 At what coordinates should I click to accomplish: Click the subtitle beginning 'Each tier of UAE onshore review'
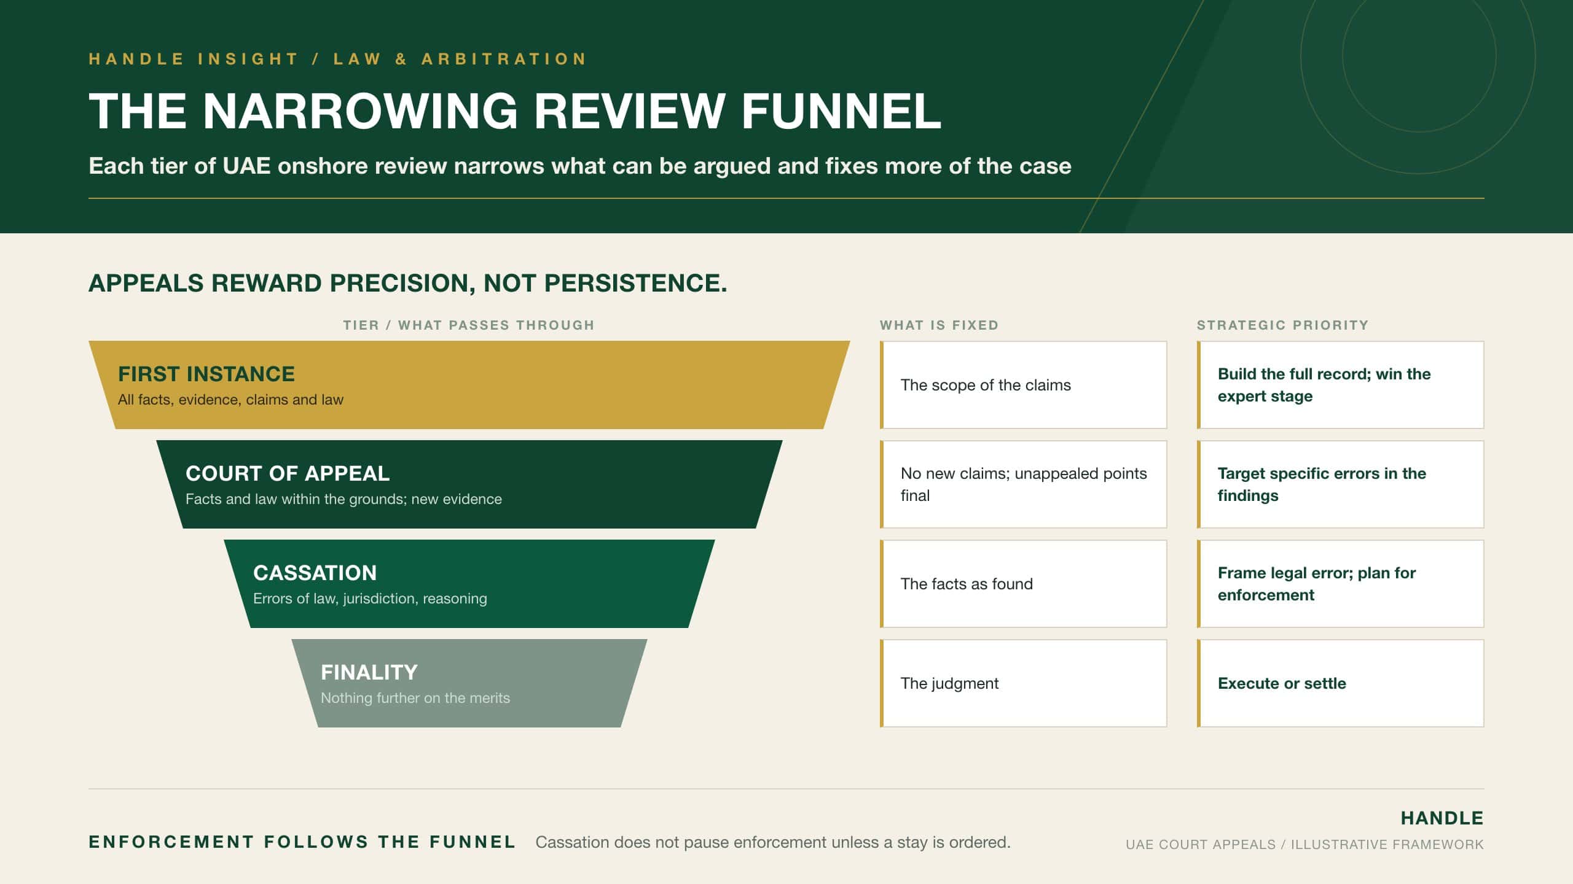[580, 166]
